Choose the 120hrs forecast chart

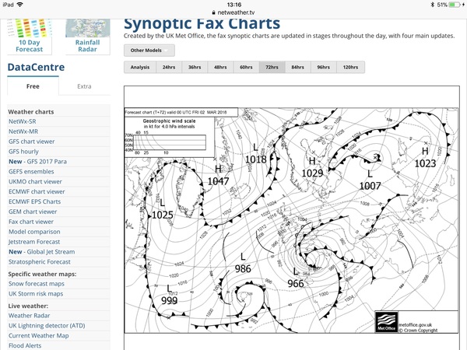351,68
